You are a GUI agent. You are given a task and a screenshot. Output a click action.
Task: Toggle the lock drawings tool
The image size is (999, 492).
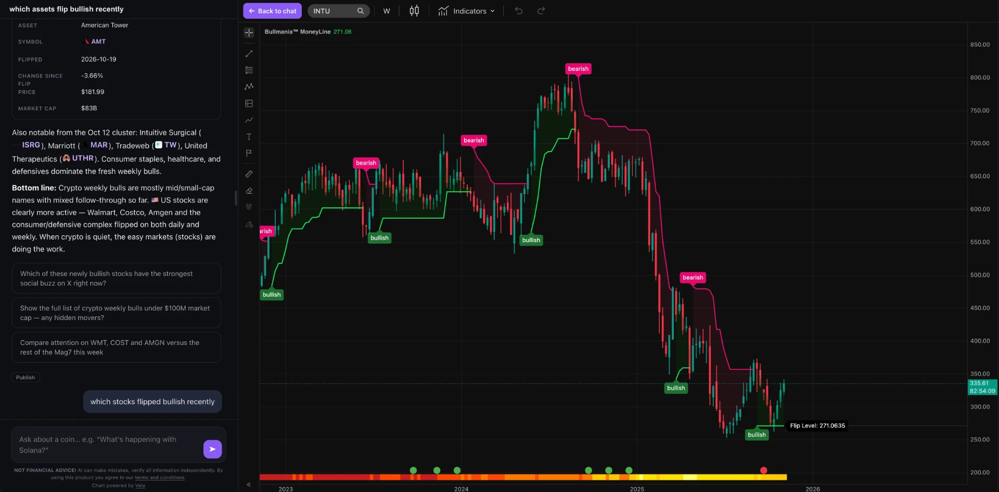[x=249, y=224]
